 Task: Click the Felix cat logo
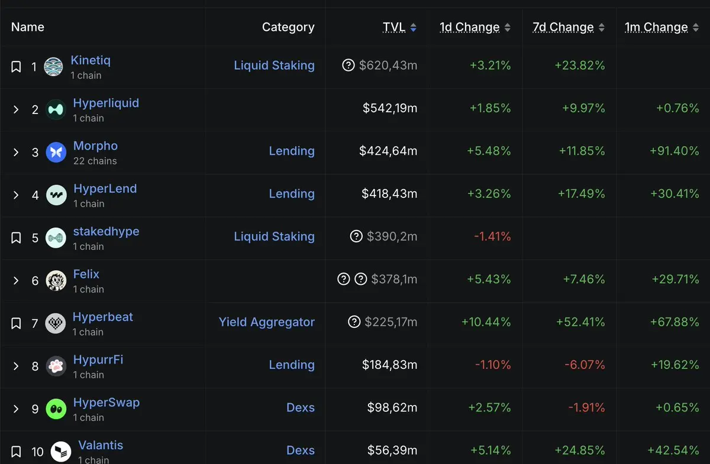click(x=56, y=281)
